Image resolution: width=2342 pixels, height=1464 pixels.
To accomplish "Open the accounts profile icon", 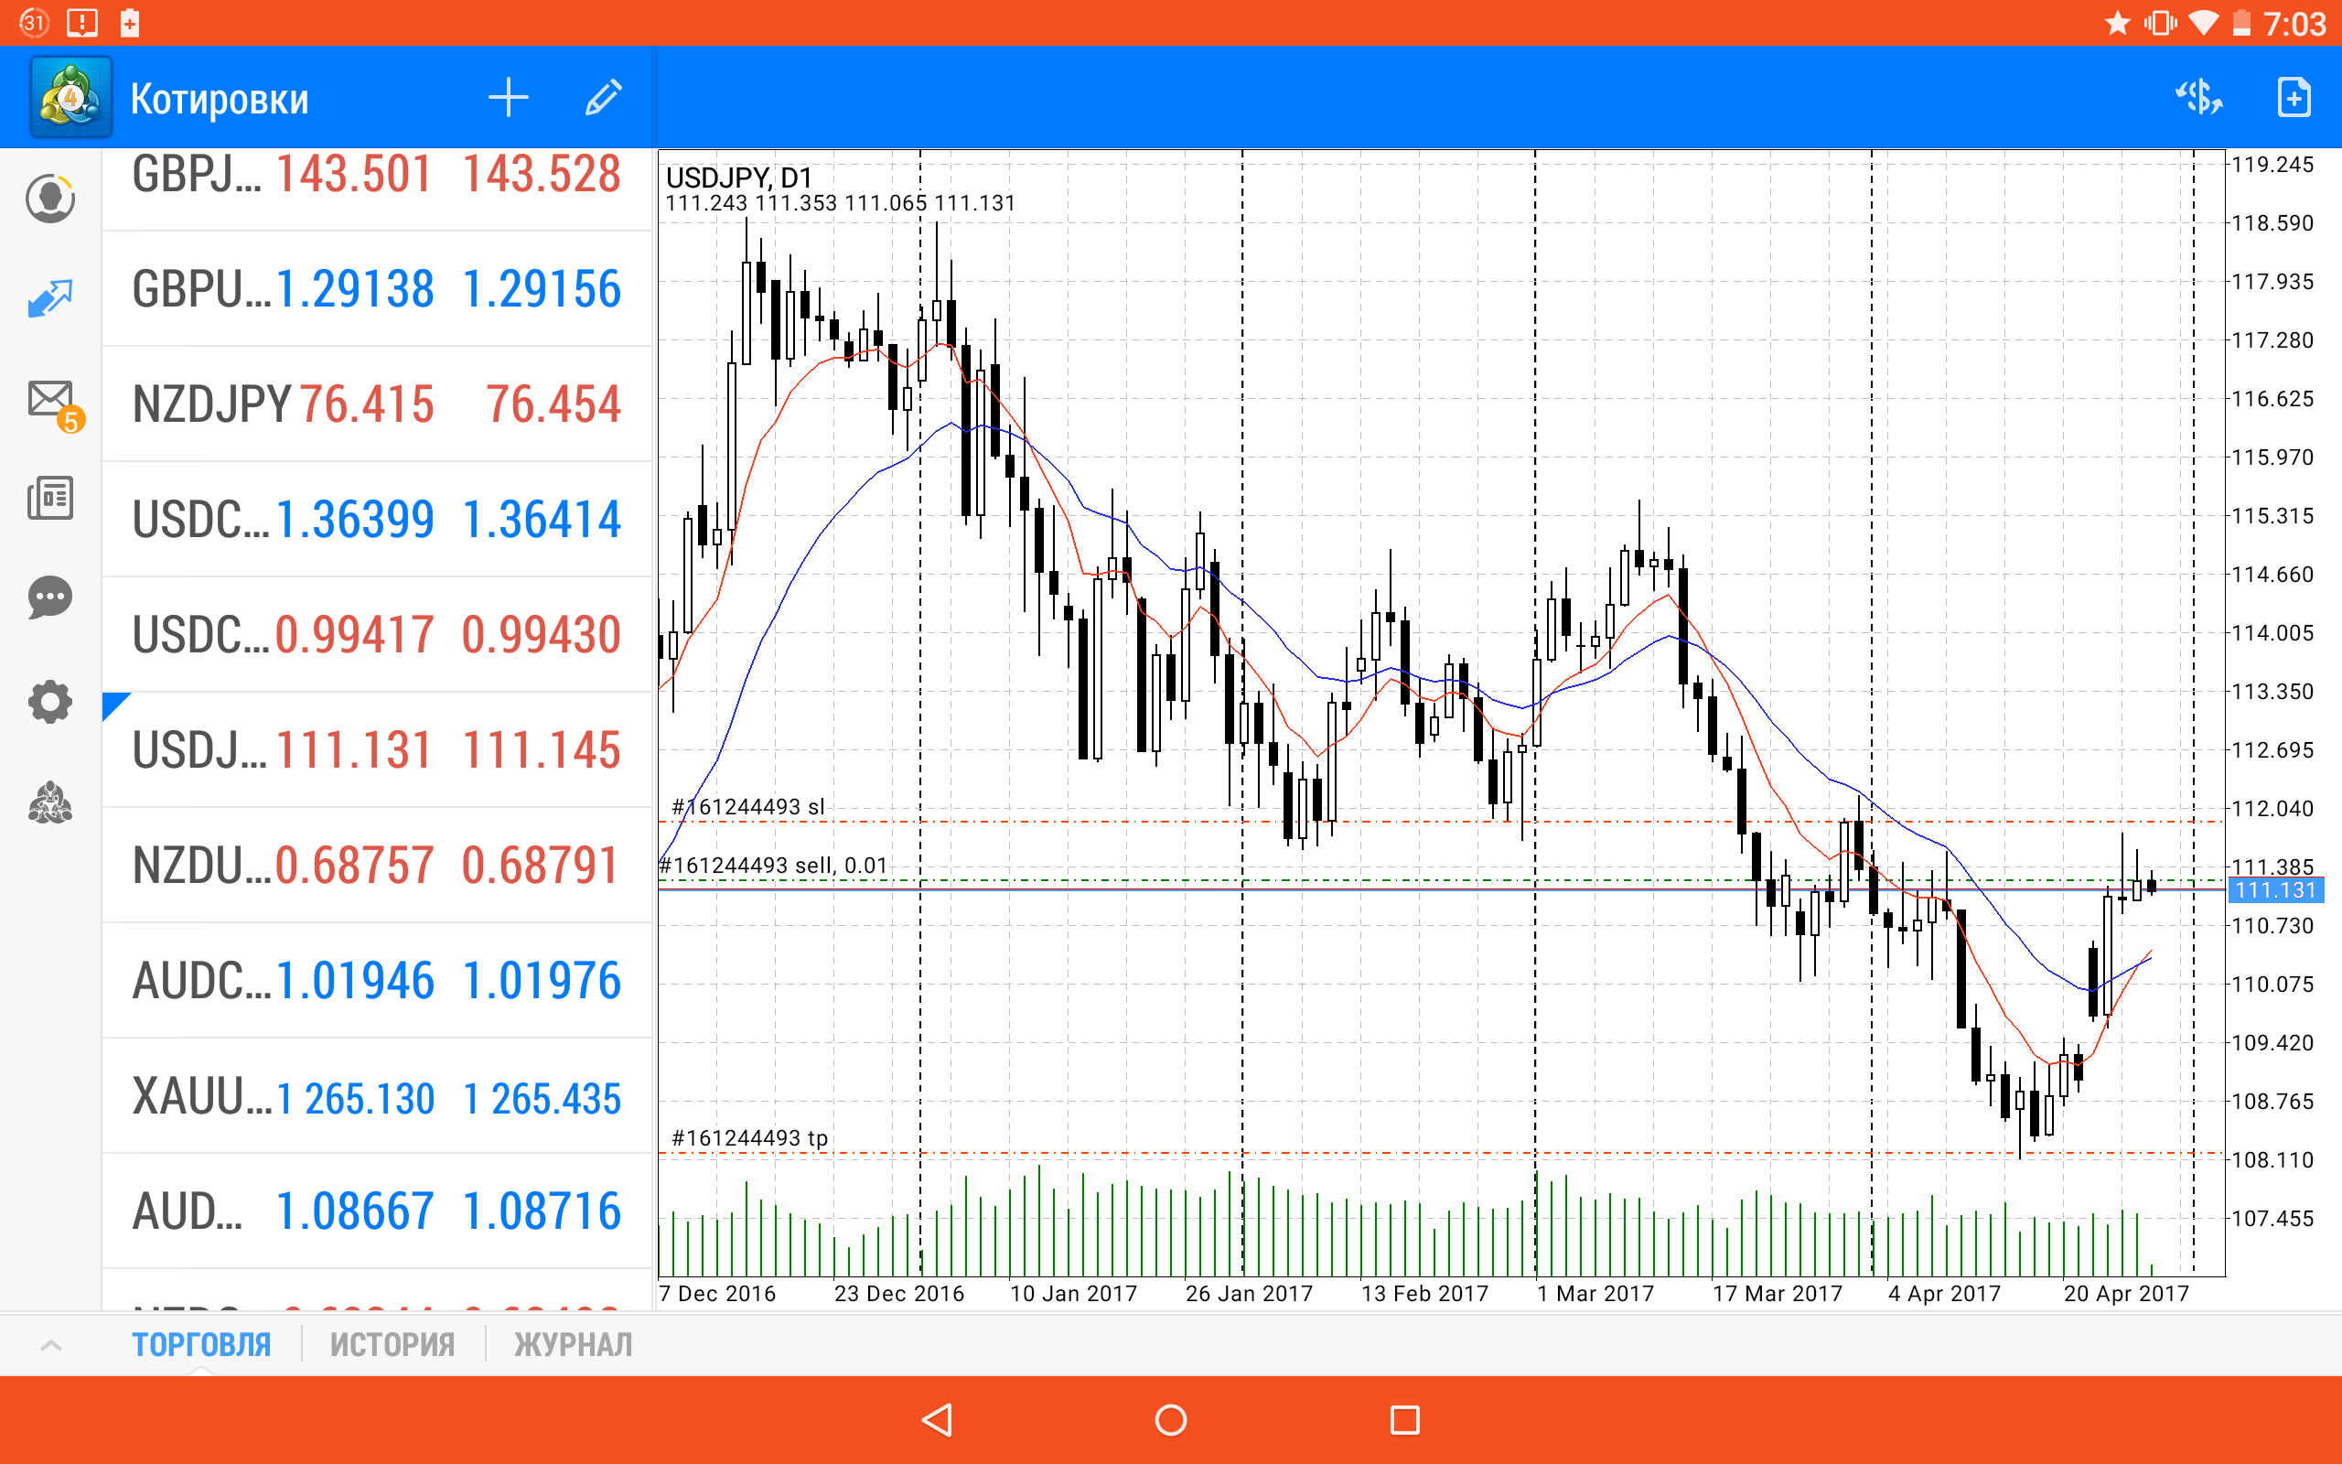I will (x=50, y=199).
